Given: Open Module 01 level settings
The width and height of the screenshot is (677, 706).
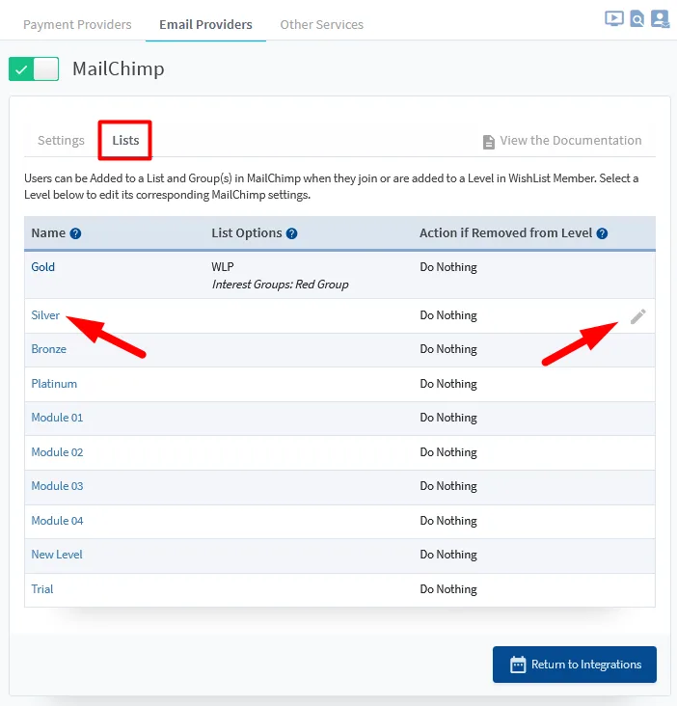Looking at the screenshot, I should point(57,418).
